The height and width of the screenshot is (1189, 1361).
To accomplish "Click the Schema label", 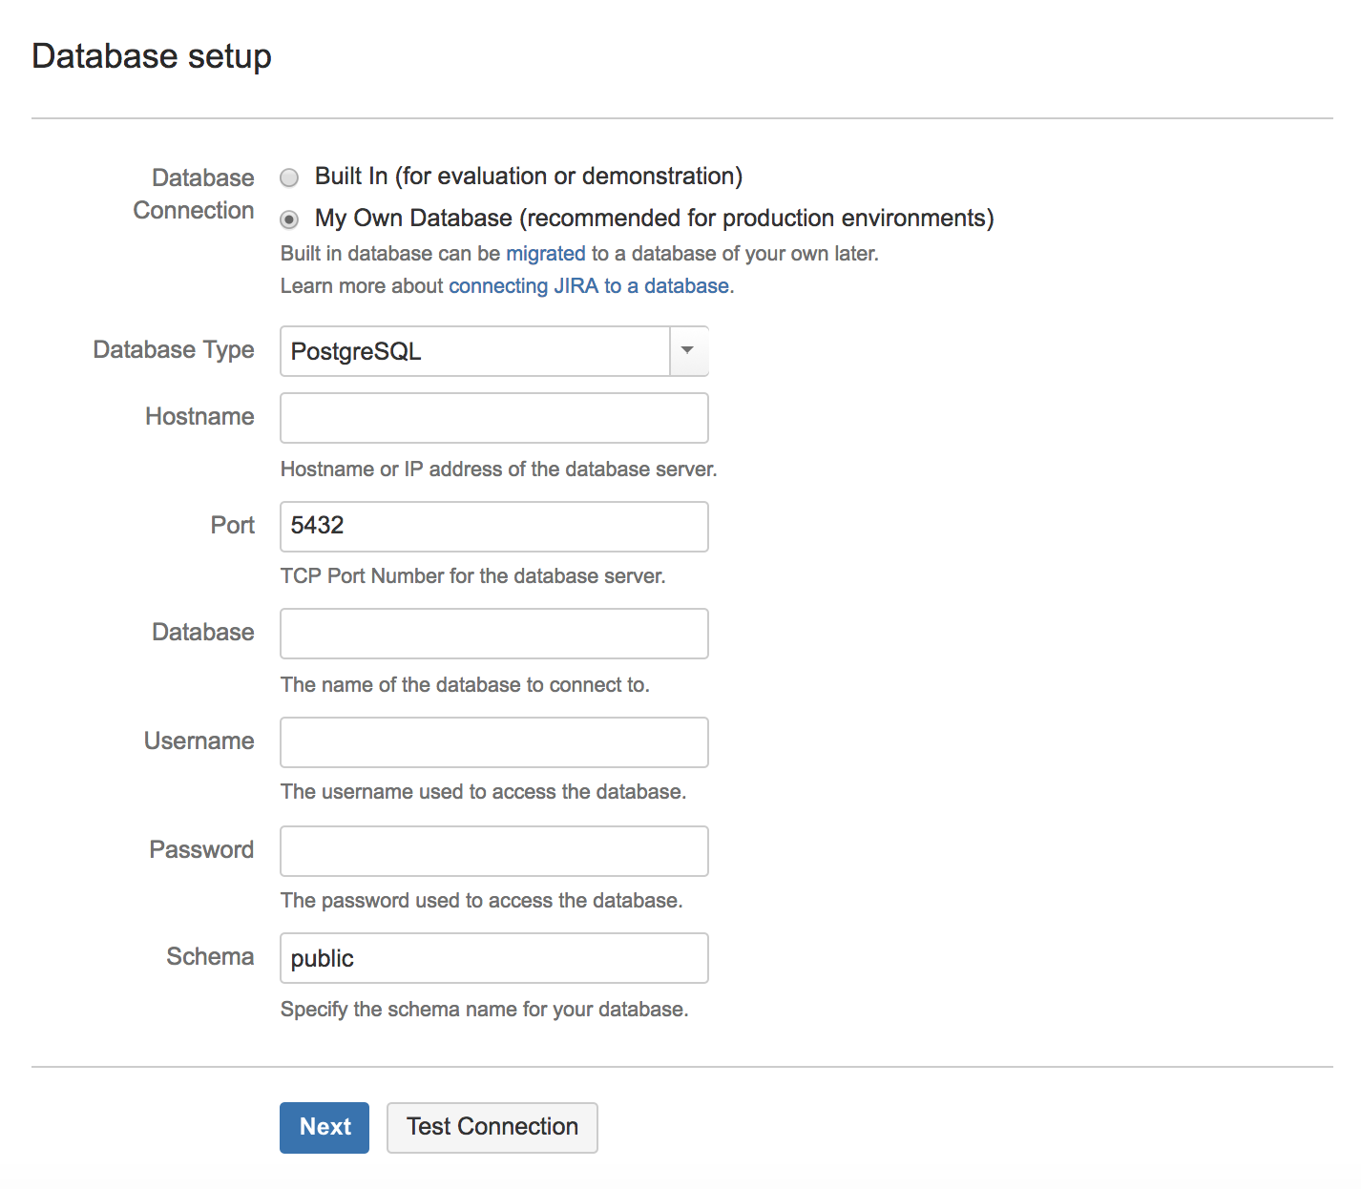I will (210, 957).
